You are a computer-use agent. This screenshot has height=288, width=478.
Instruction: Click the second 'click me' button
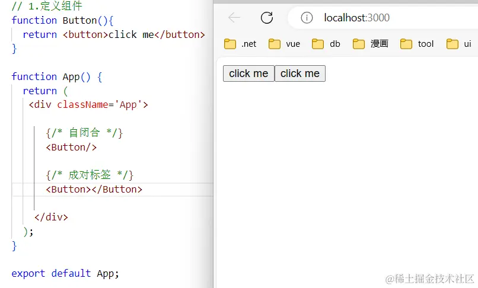click(x=300, y=73)
